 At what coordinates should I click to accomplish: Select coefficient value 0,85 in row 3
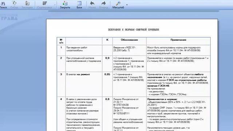107,74
